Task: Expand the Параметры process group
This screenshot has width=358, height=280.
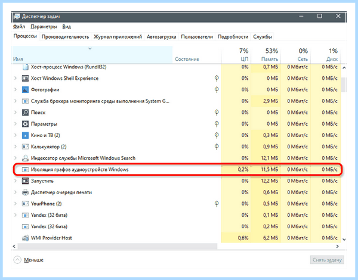Action: click(16, 124)
